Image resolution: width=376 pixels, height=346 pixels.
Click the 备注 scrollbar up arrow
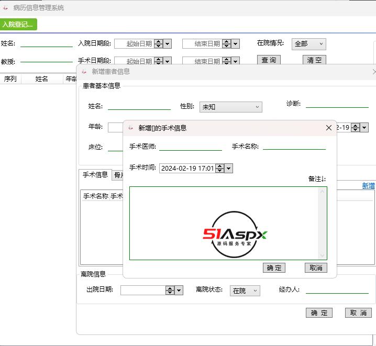322,191
